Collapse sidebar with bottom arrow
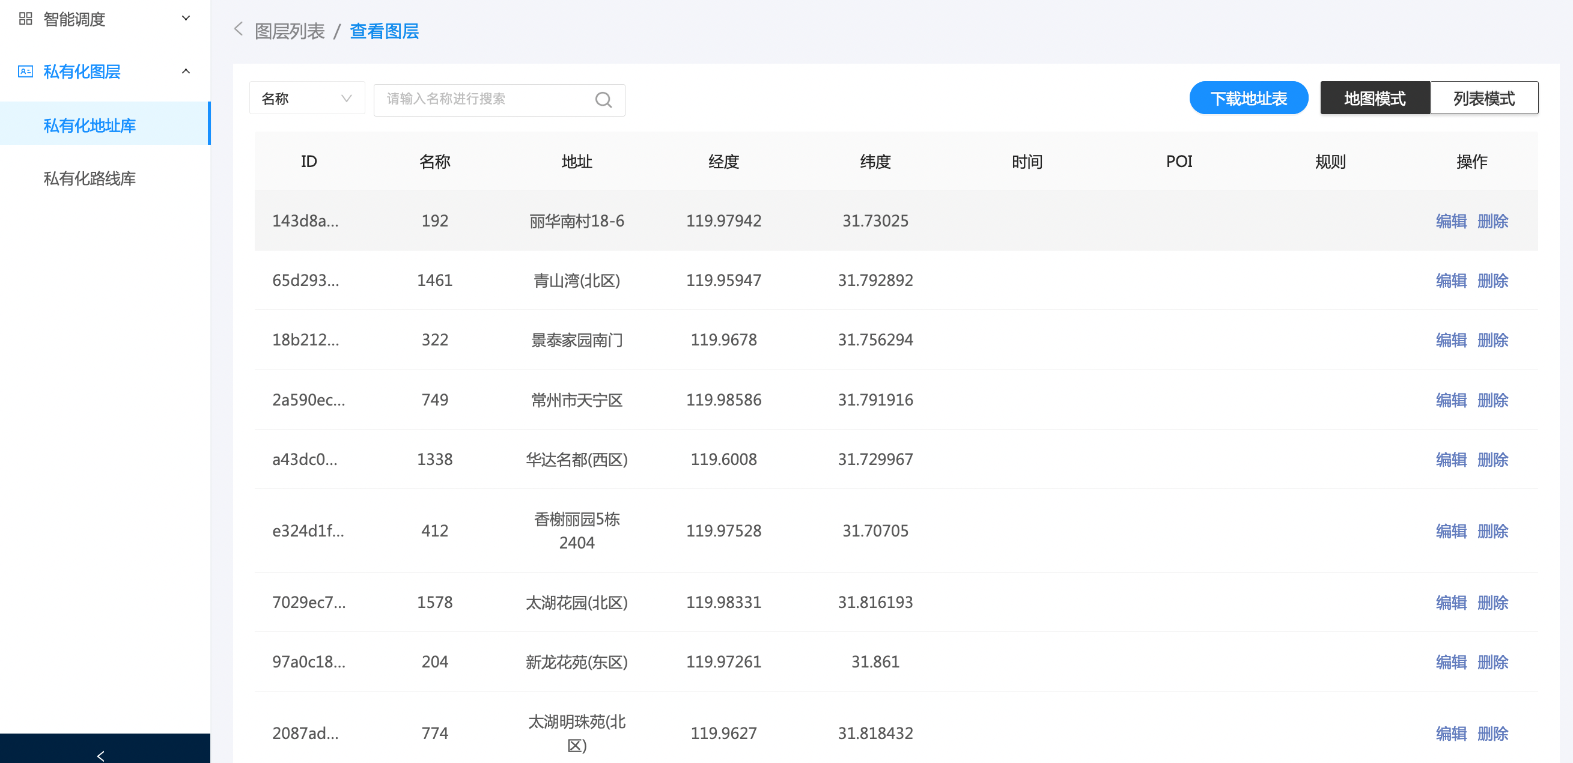1573x763 pixels. 101,755
